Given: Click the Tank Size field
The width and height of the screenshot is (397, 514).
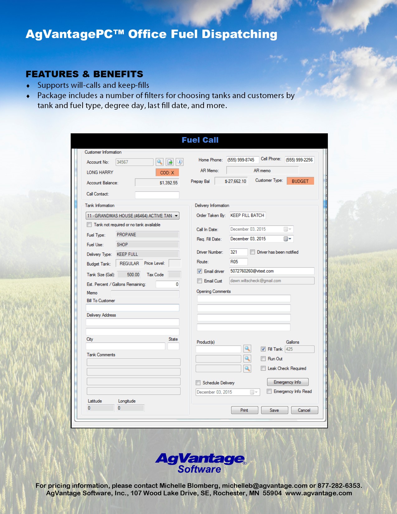Looking at the screenshot, I should (129, 275).
